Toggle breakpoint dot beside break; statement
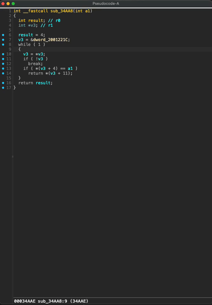 [3, 64]
